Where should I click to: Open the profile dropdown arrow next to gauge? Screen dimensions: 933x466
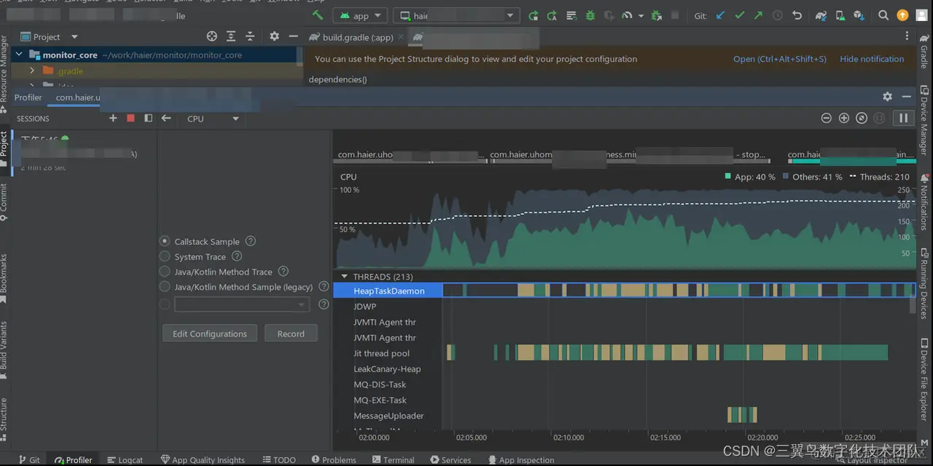[641, 15]
